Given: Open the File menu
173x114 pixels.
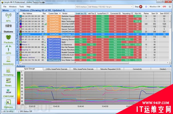Looking at the screenshot, I should 5,7.
